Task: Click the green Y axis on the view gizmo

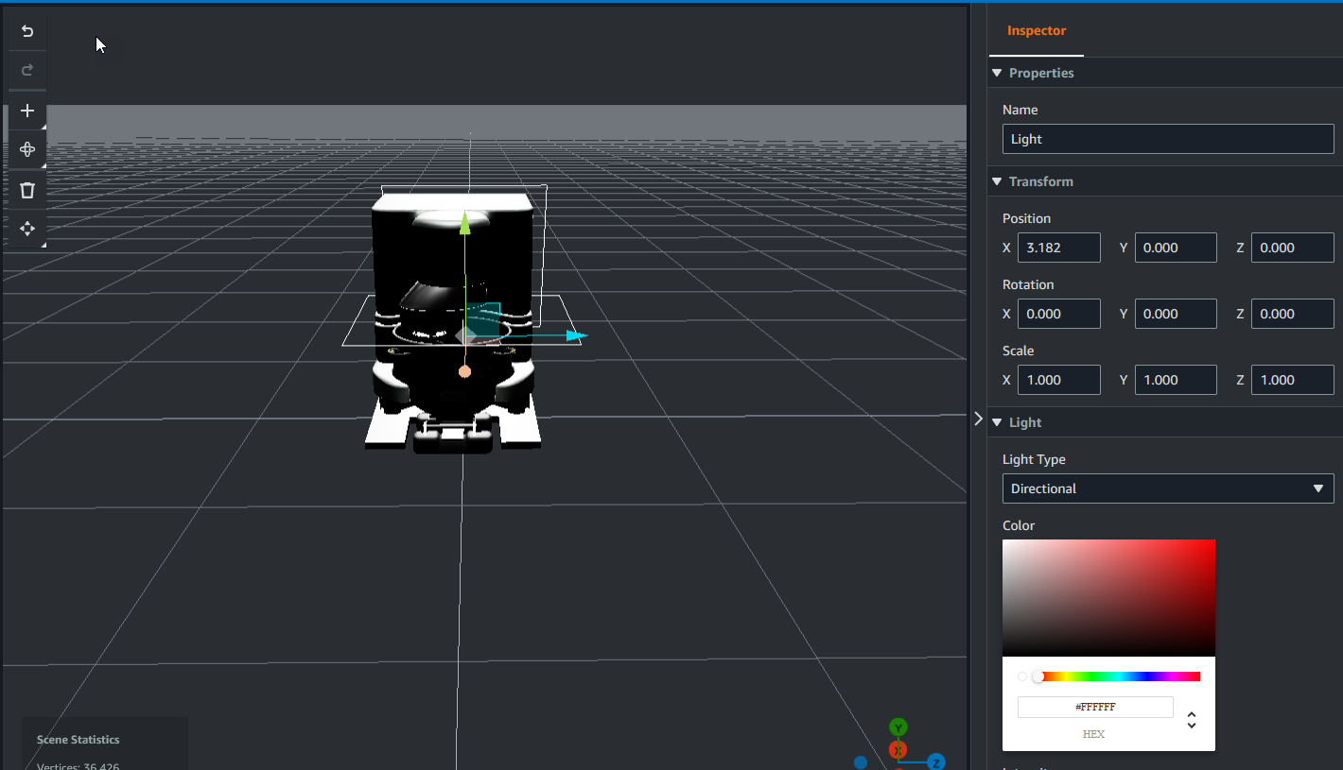Action: point(898,727)
